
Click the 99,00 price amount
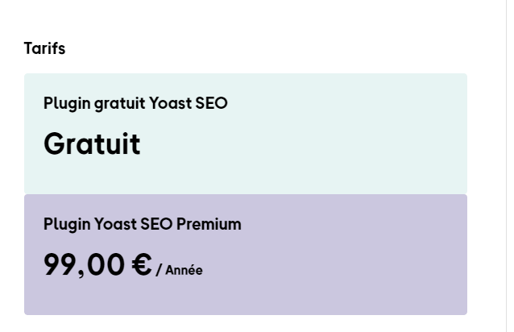tap(85, 265)
